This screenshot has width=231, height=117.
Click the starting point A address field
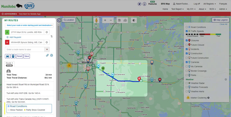point(27,32)
